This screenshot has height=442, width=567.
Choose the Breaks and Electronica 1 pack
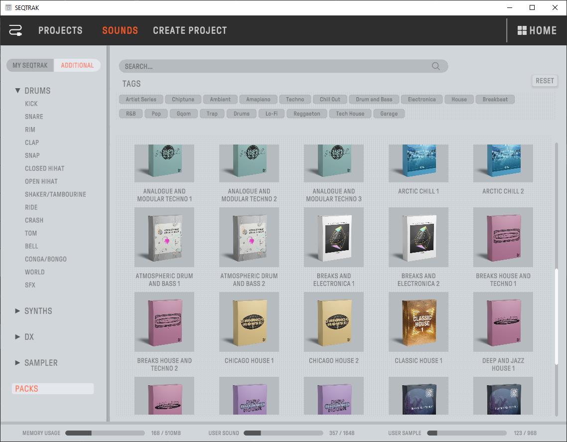[x=333, y=237]
